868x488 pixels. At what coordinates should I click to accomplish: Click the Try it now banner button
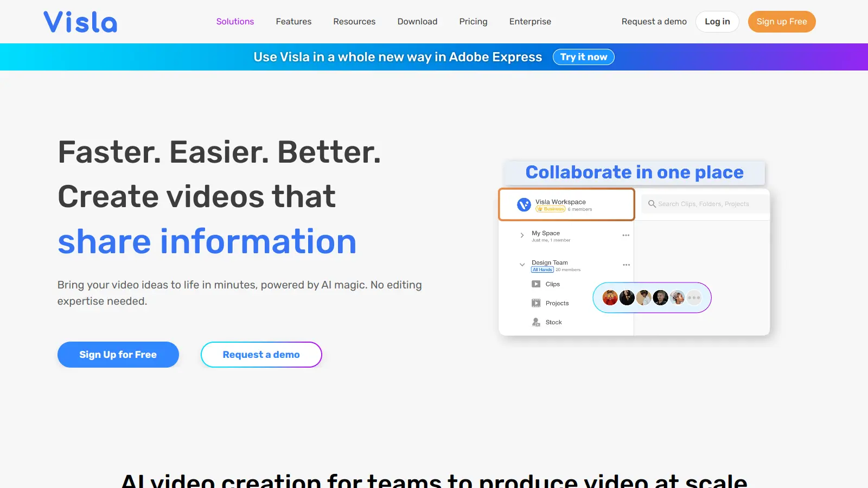click(583, 57)
